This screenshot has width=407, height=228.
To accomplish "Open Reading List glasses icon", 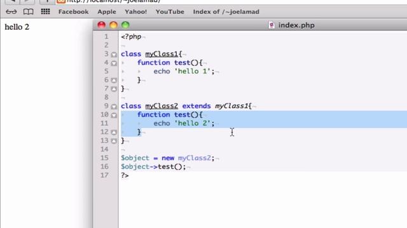I will (11, 11).
